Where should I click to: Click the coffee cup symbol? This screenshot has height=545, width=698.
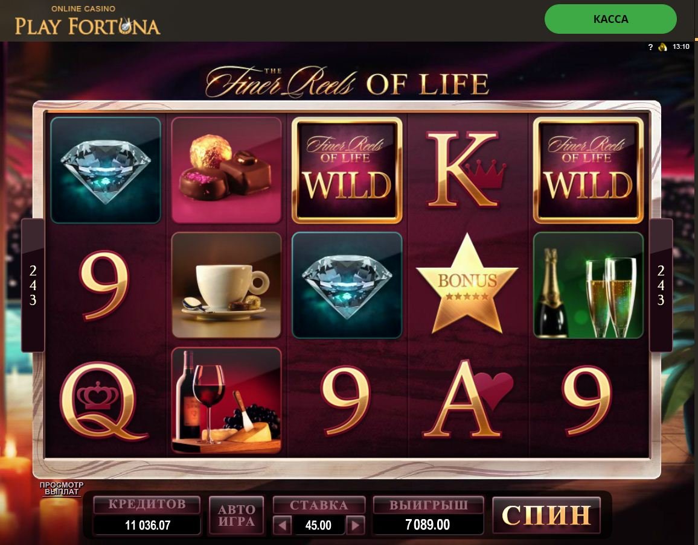[x=226, y=285]
